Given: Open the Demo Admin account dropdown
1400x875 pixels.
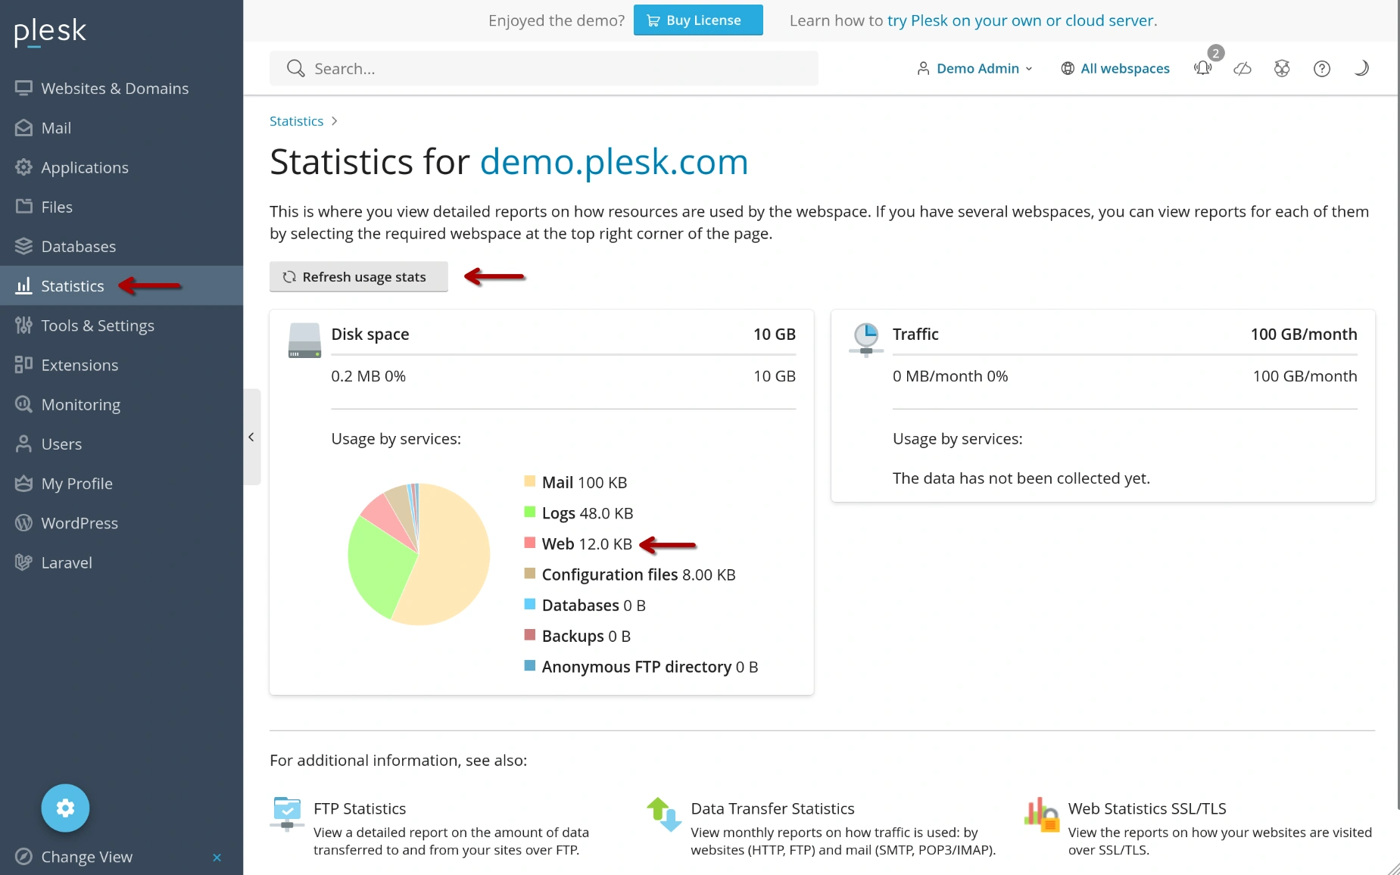Looking at the screenshot, I should pyautogui.click(x=975, y=69).
